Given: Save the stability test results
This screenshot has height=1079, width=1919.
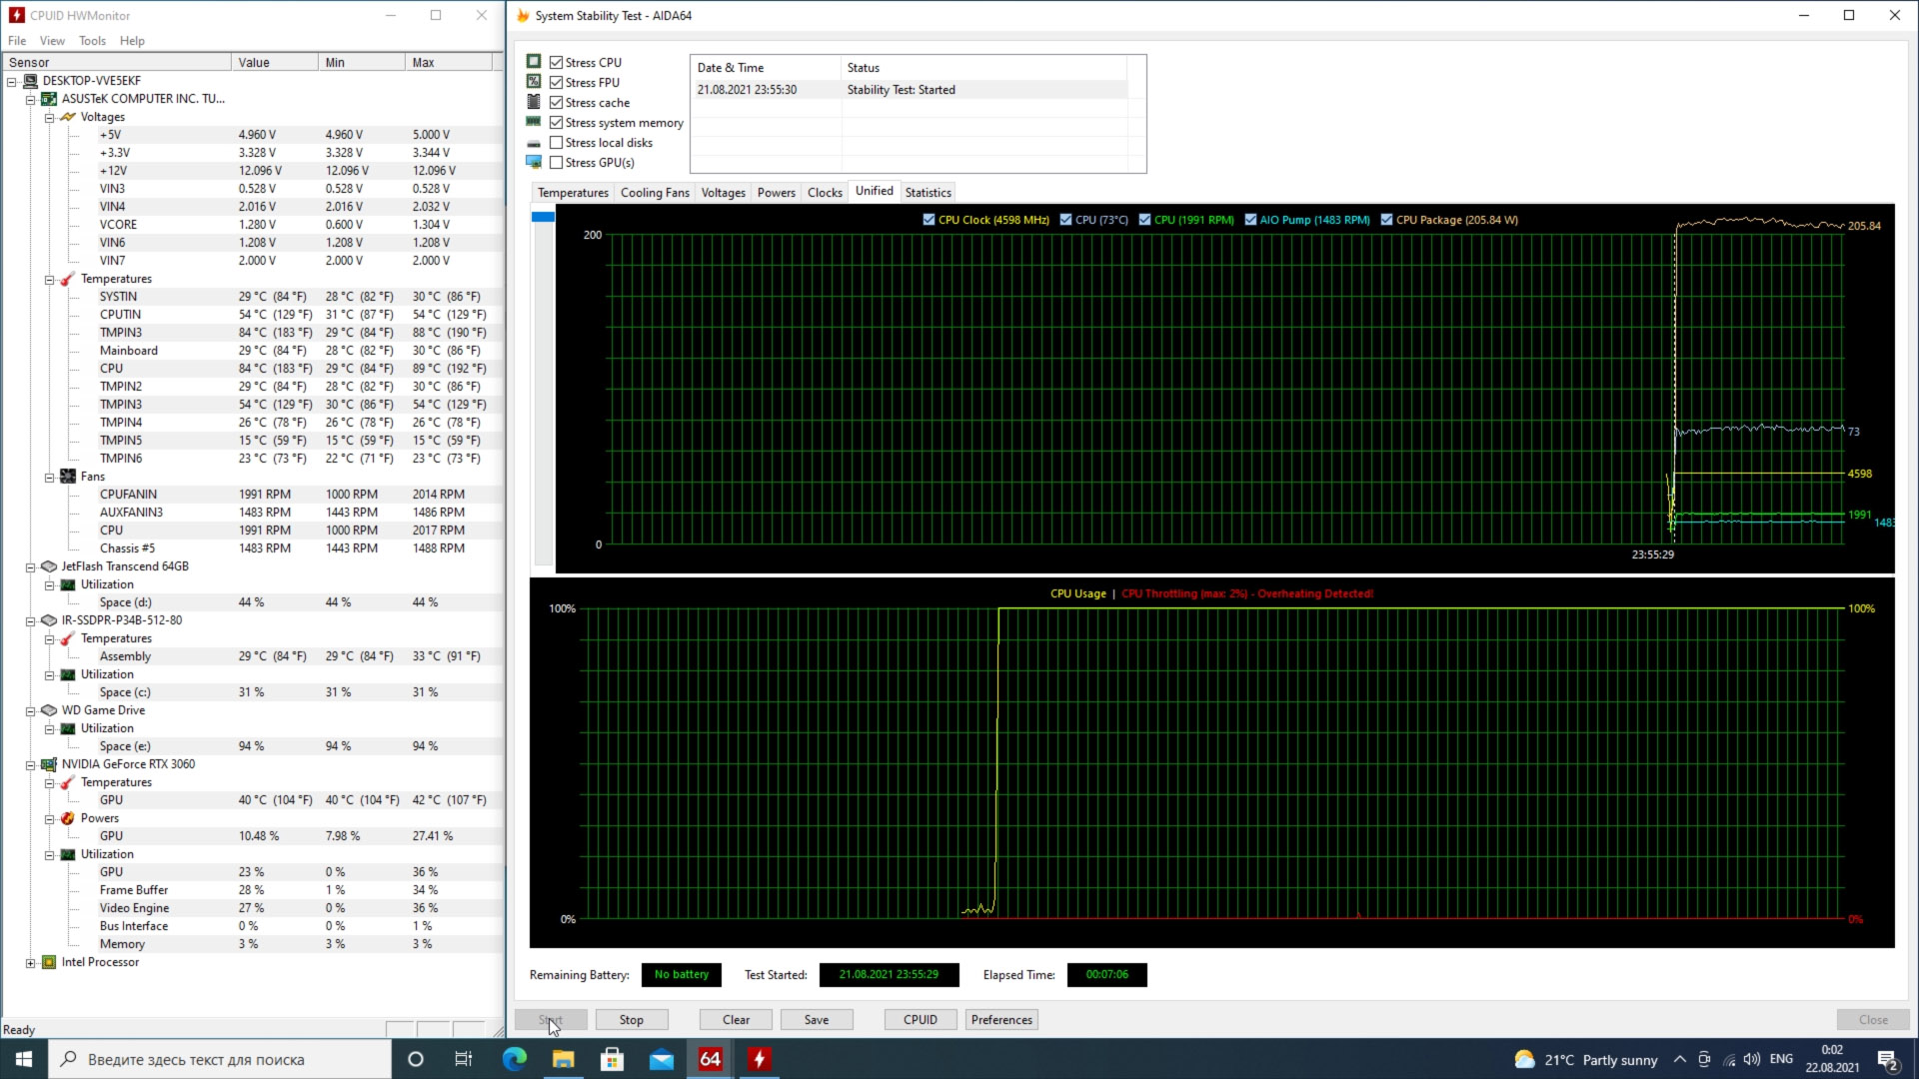Looking at the screenshot, I should point(817,1020).
